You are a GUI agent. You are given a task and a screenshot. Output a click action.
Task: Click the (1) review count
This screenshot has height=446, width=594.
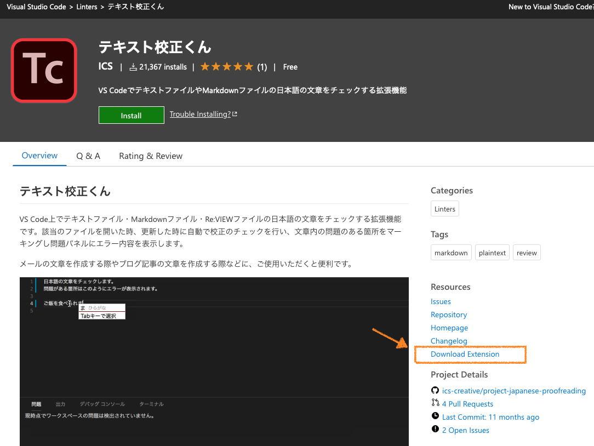(262, 67)
